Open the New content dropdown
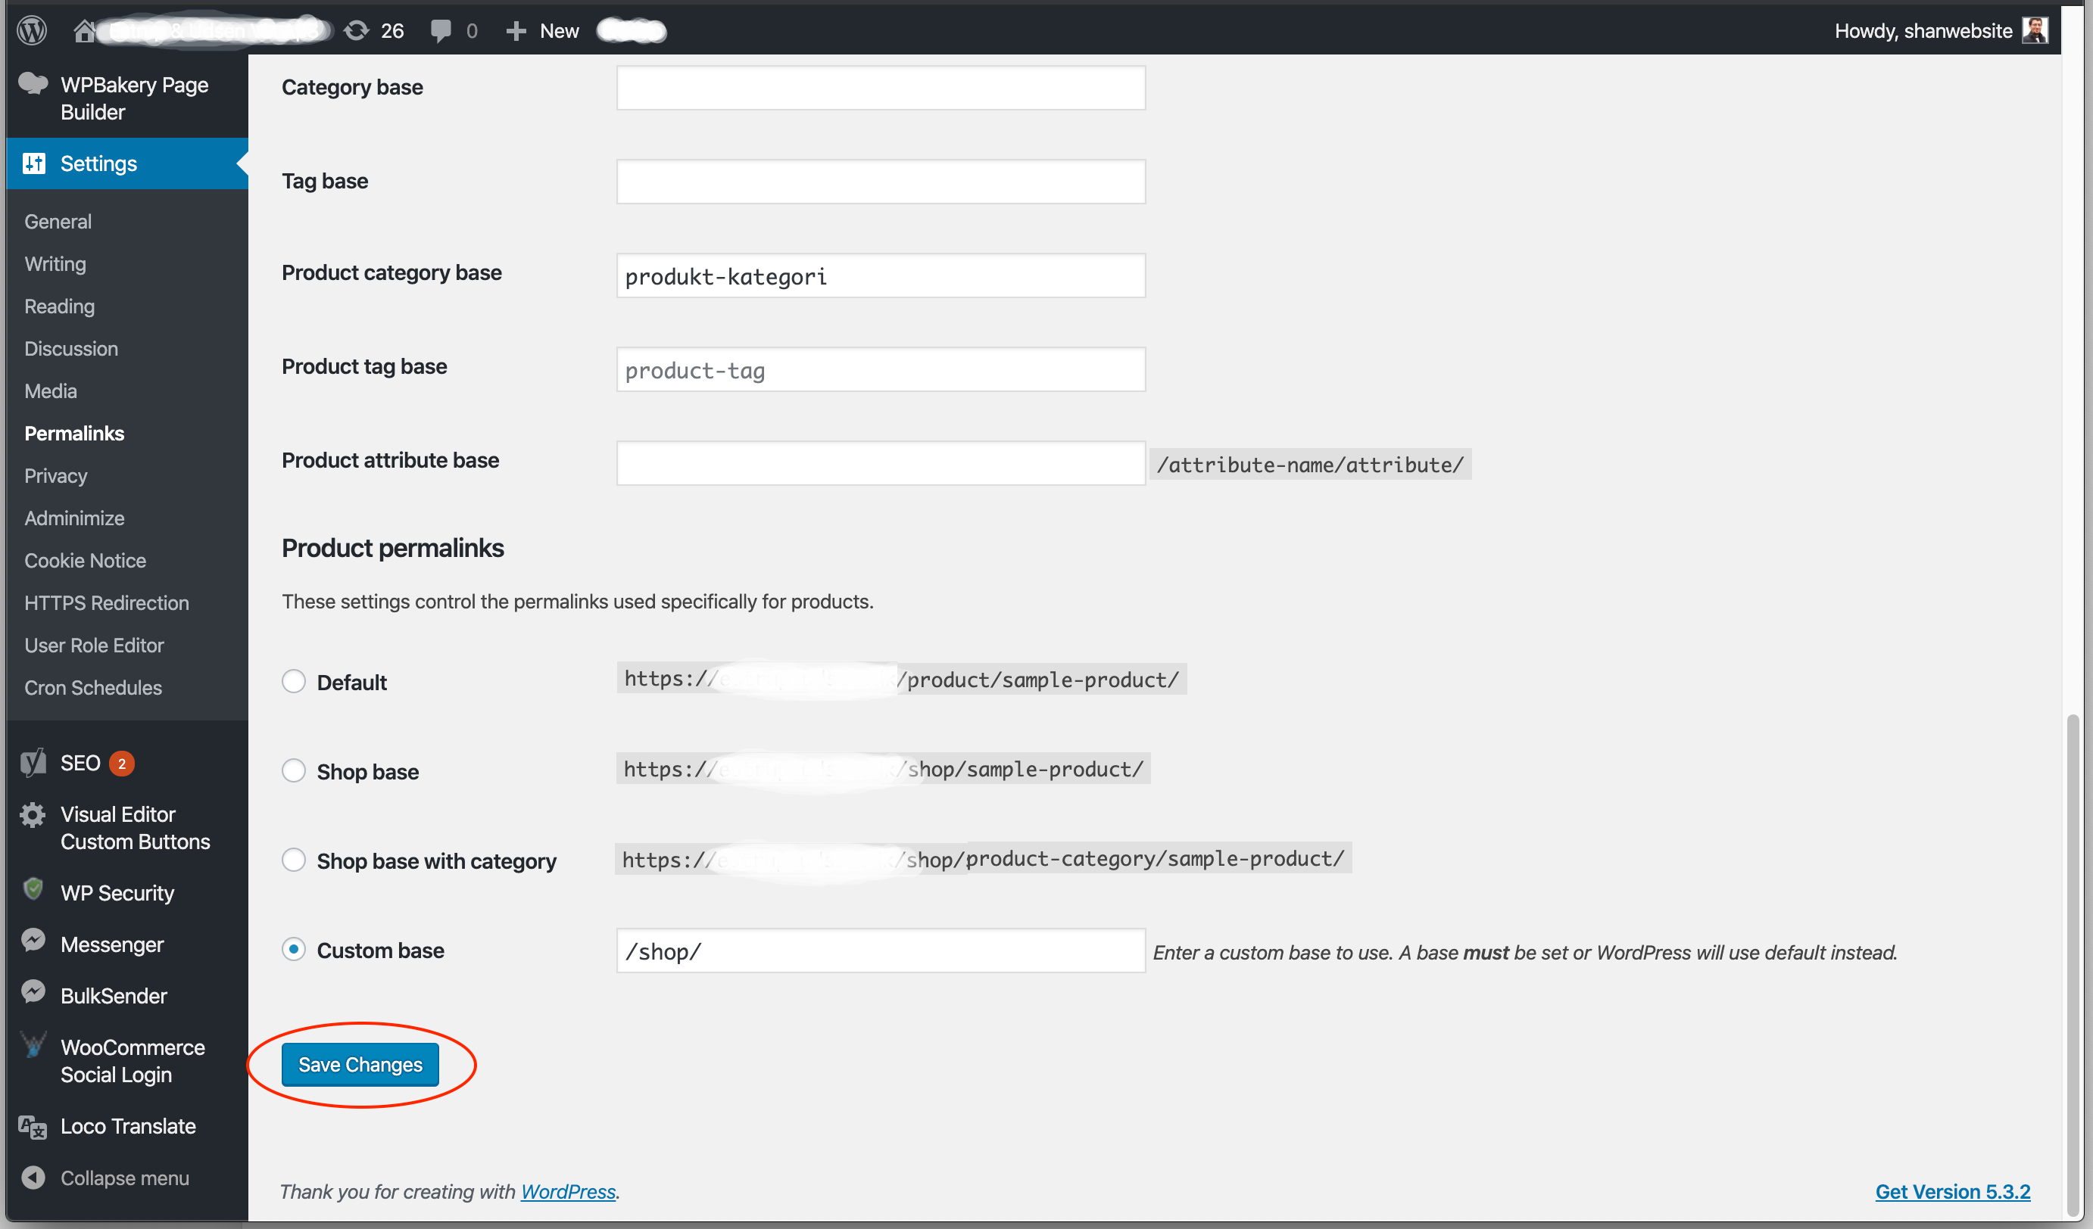The image size is (2093, 1229). [x=543, y=31]
